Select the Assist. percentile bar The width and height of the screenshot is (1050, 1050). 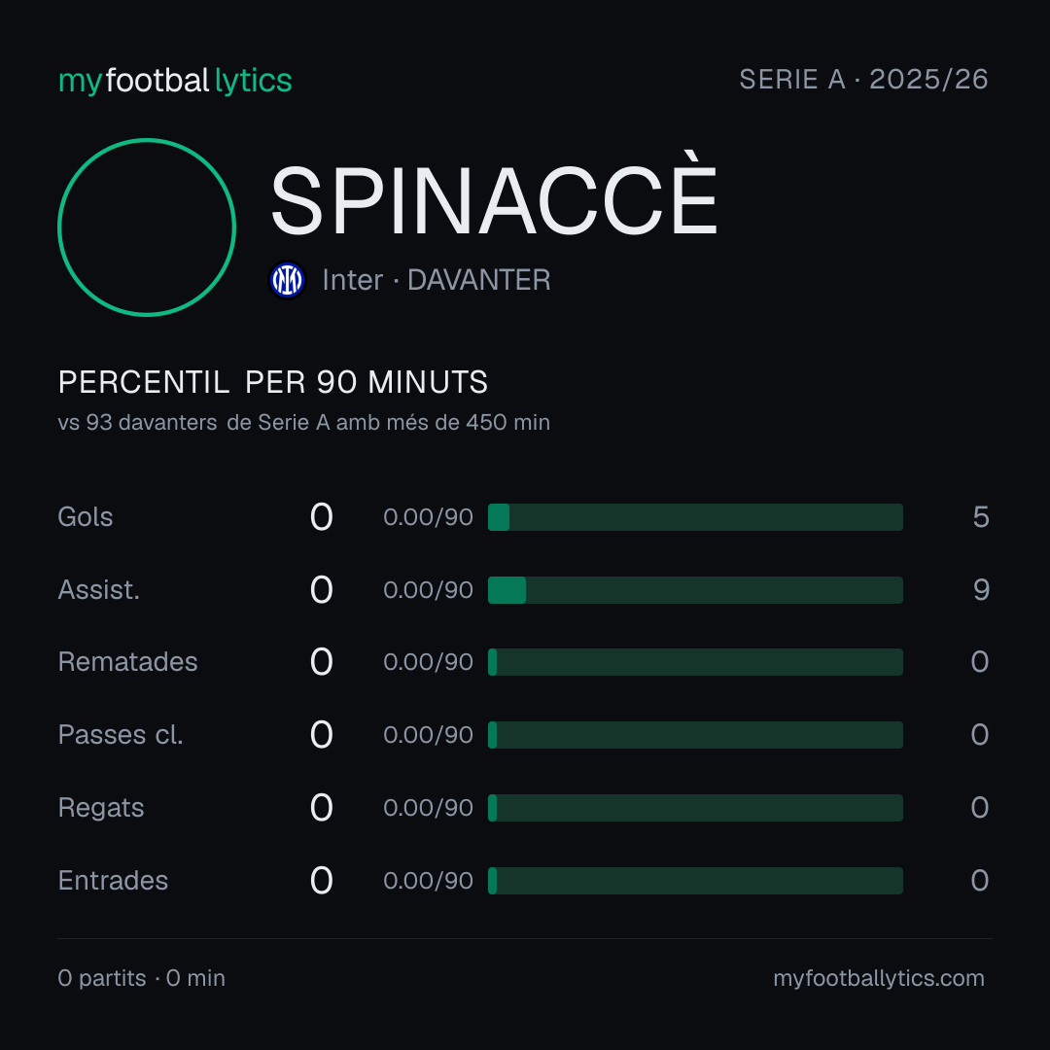(695, 590)
